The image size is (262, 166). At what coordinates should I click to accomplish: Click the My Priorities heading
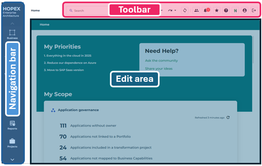[x=62, y=47]
